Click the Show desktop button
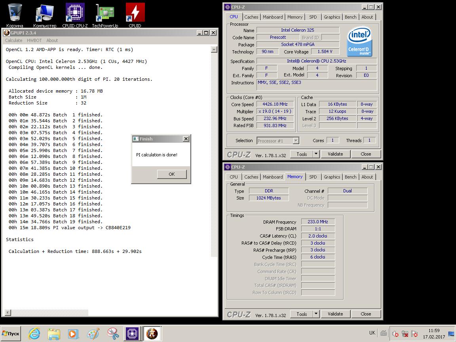This screenshot has width=456, height=342. click(451, 334)
